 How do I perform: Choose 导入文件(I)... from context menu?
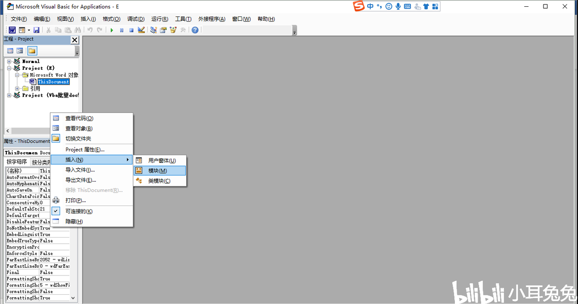point(92,170)
